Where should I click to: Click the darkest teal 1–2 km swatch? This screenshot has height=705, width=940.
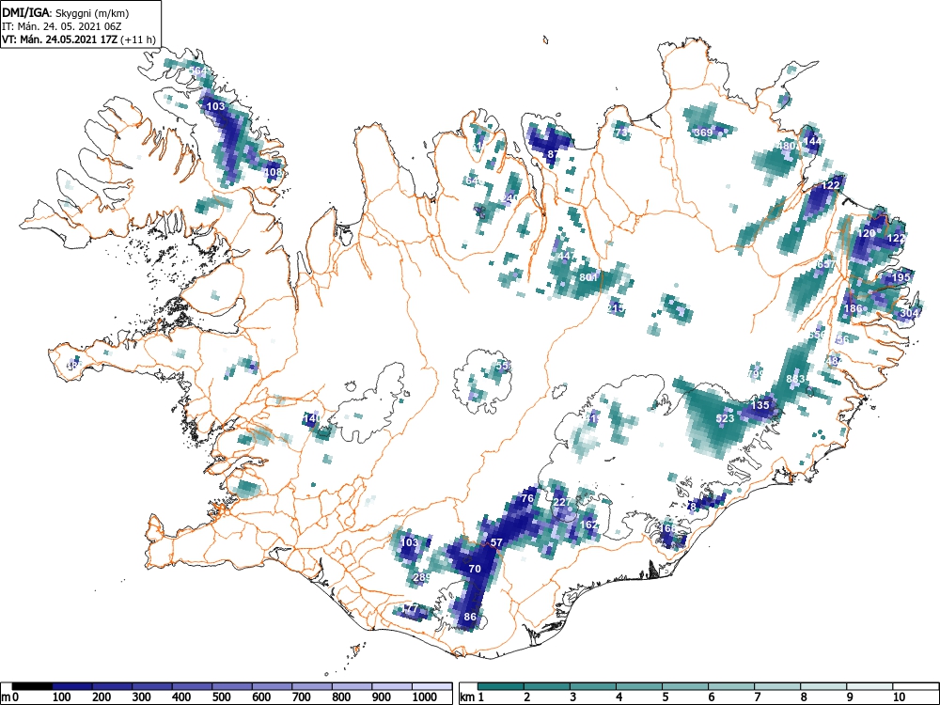[501, 686]
